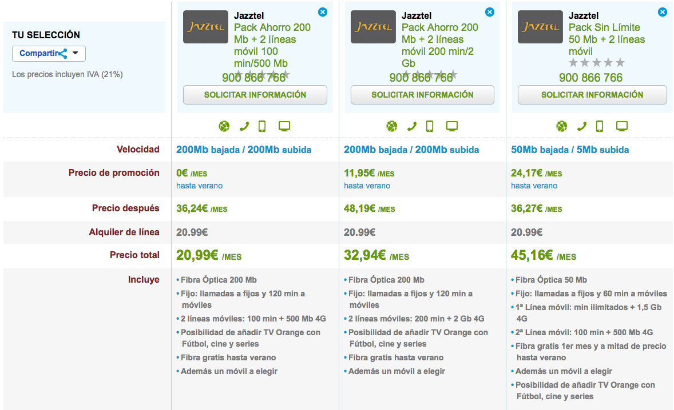
Task: Click phone number 900 866 766 in first pack column
Action: coord(253,78)
